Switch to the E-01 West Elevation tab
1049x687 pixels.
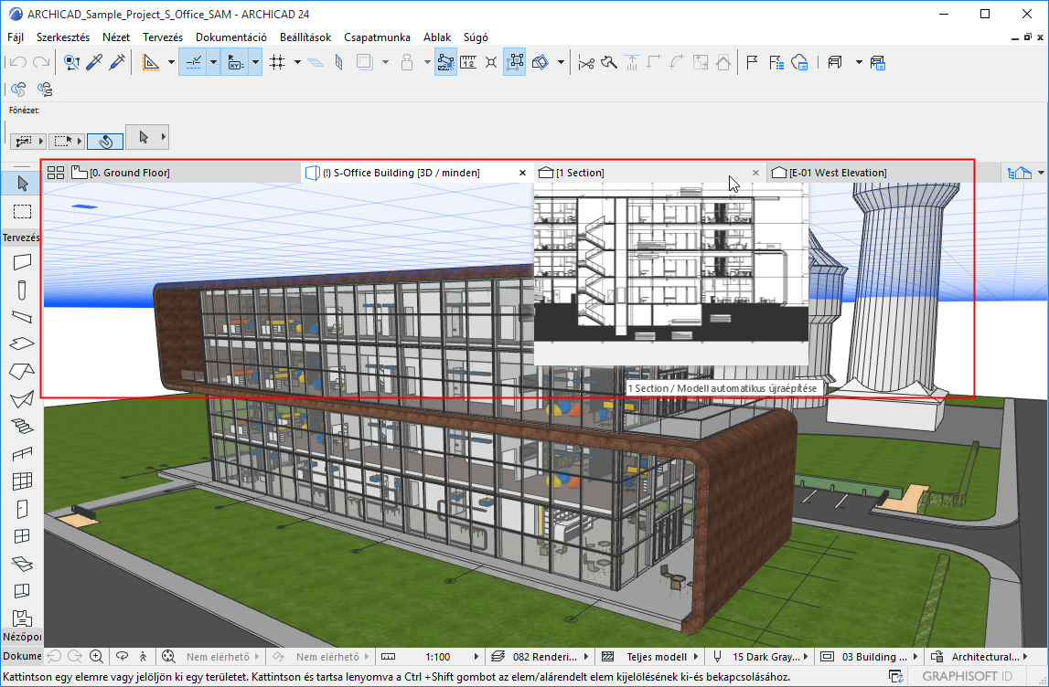click(838, 173)
